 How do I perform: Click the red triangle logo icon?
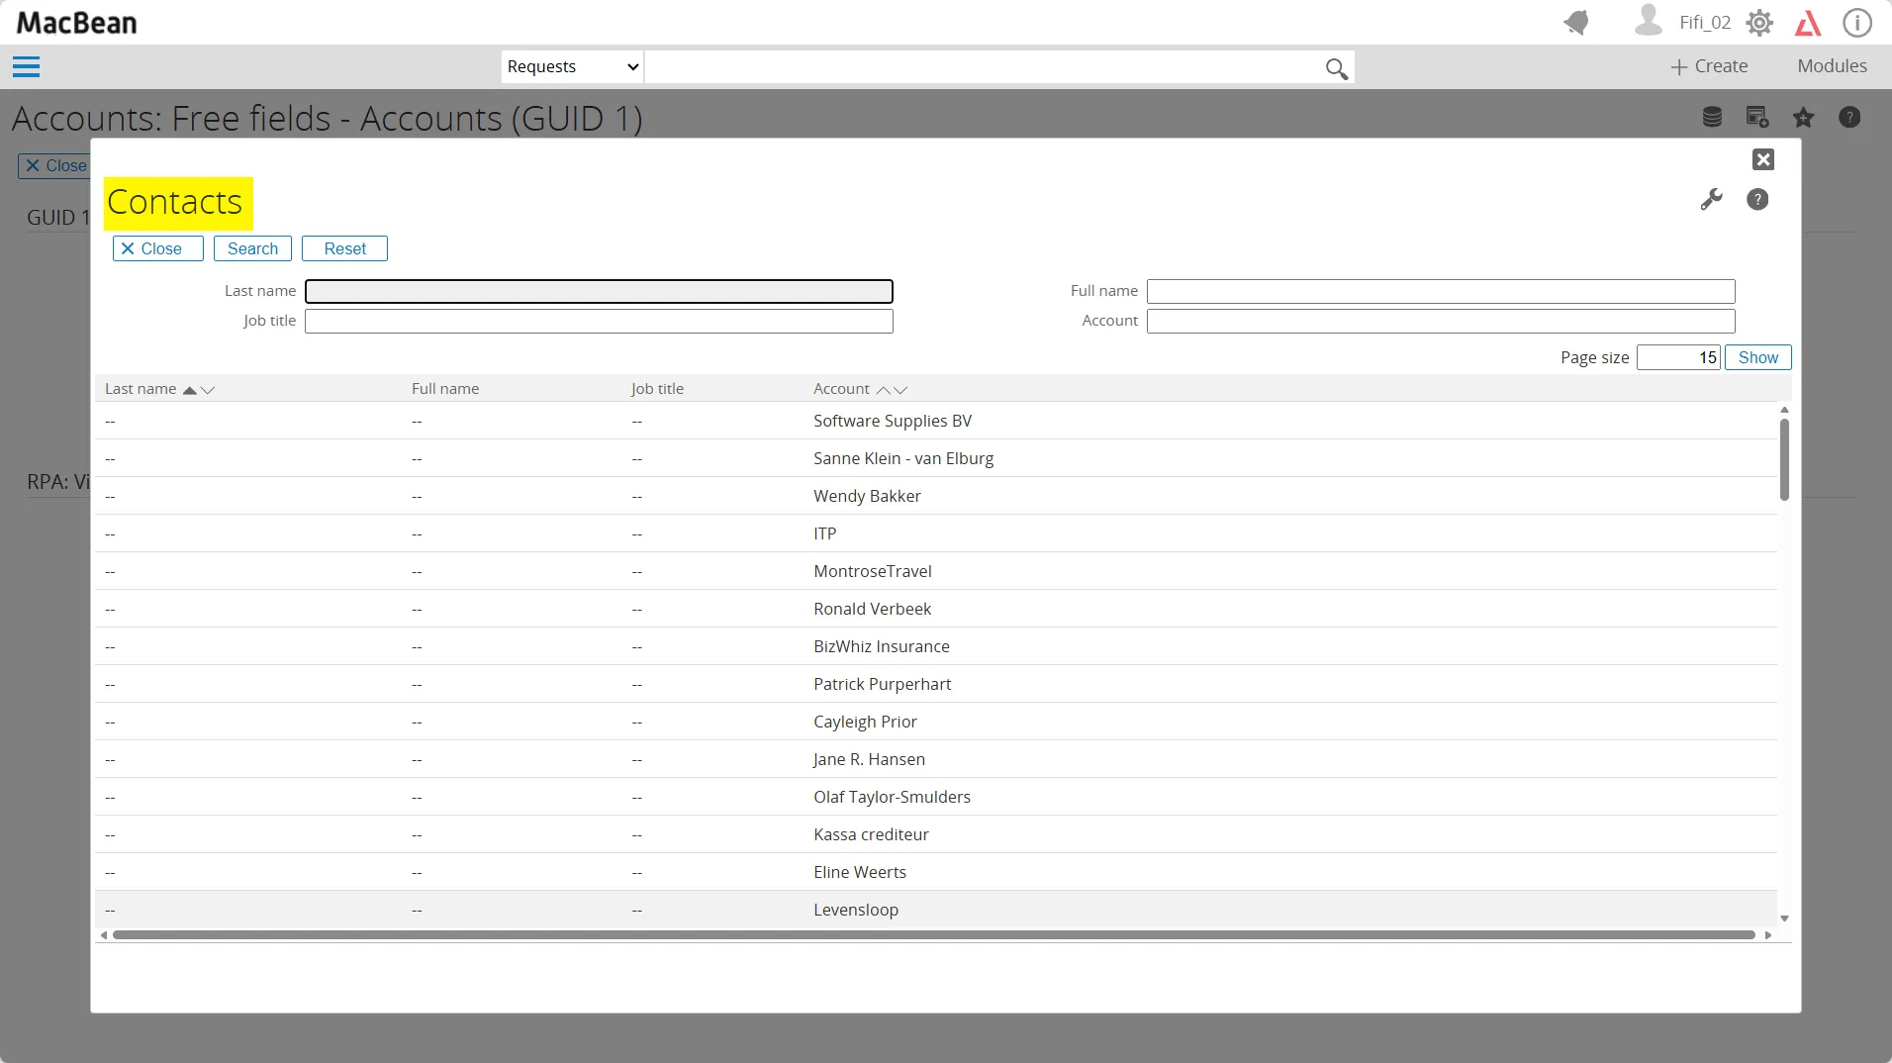1808,23
